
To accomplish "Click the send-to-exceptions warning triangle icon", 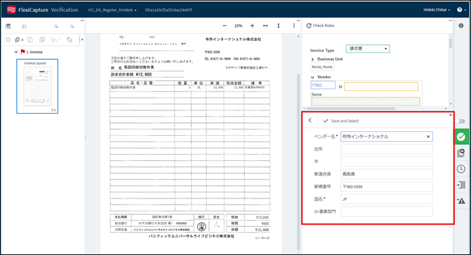I will click(461, 201).
